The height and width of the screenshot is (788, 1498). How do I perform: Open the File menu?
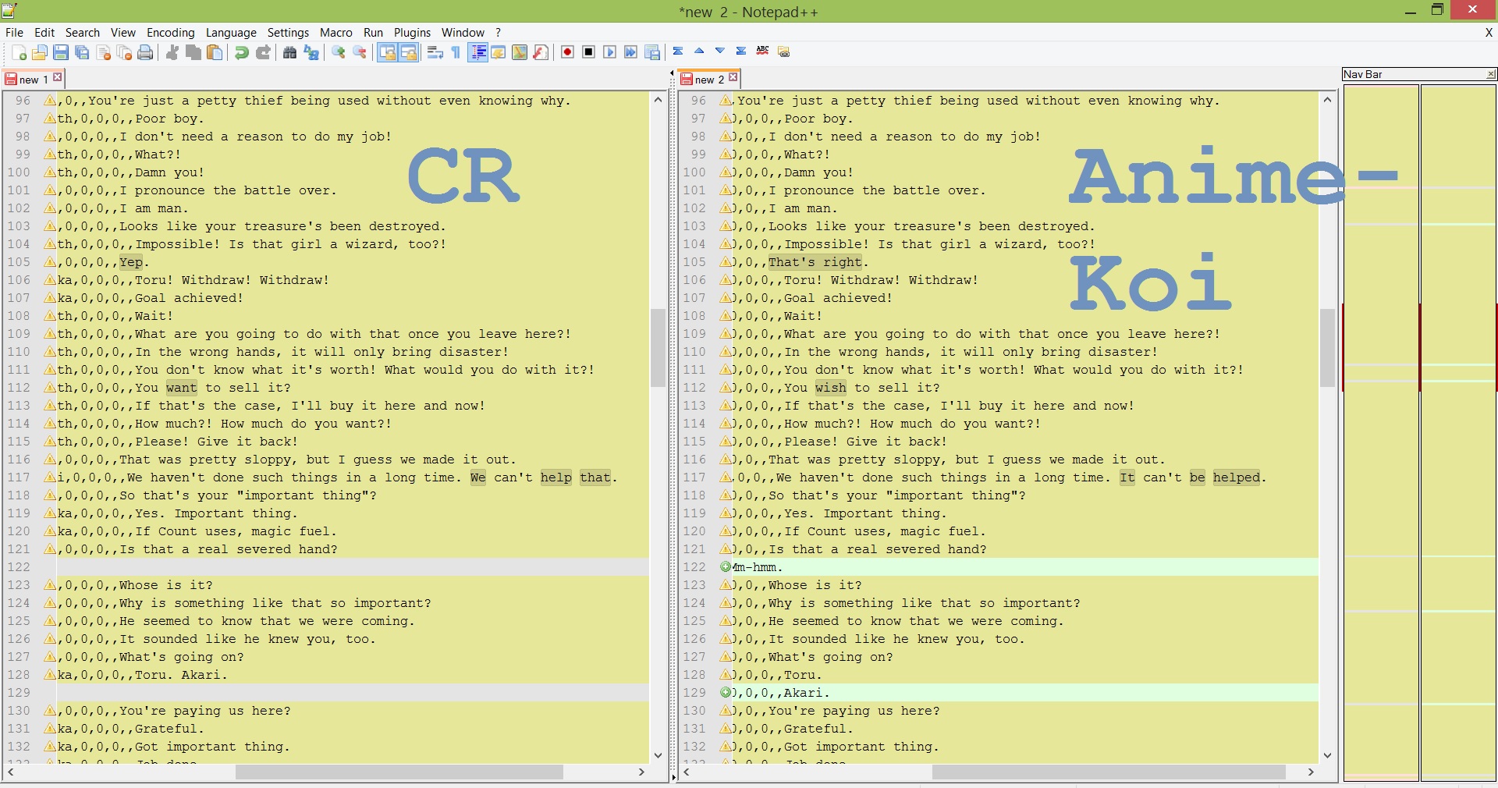pos(14,32)
